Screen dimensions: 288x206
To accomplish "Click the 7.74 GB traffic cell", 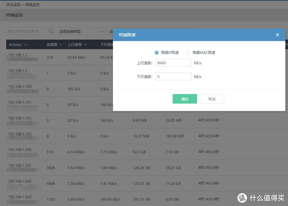I will click(172, 152).
